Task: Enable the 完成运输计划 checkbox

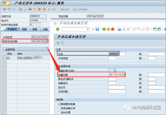Action: click(x=59, y=108)
